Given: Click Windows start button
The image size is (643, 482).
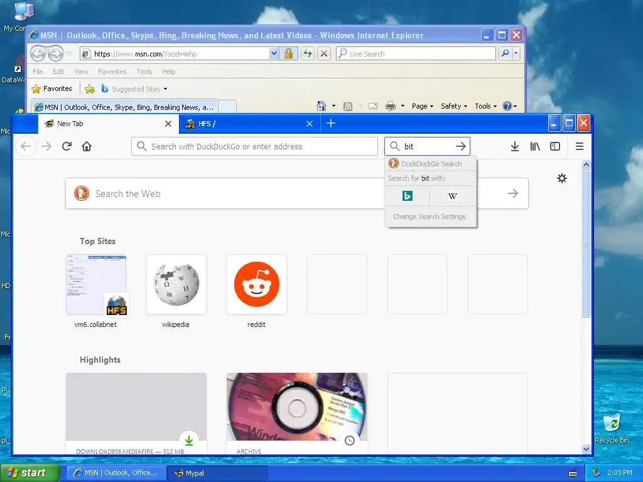Looking at the screenshot, I should pyautogui.click(x=30, y=473).
